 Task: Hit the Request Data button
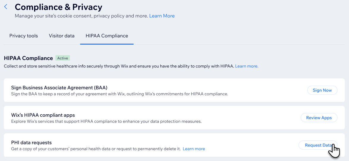318,145
